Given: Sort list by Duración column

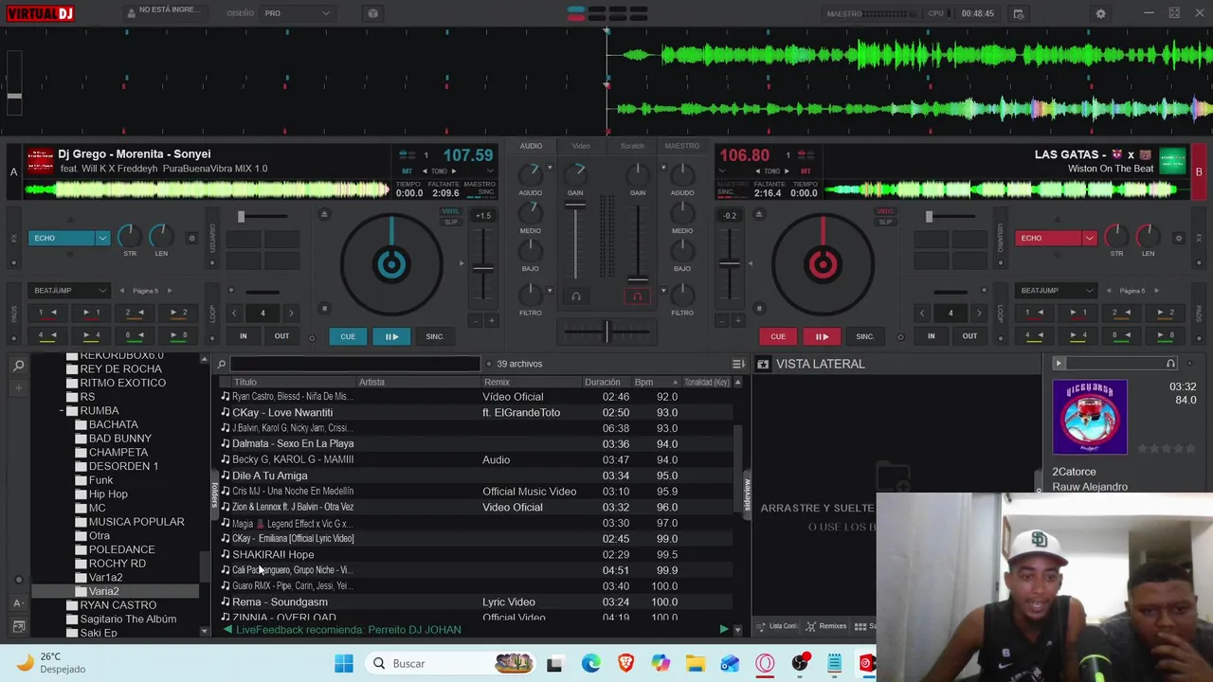Looking at the screenshot, I should pos(603,382).
